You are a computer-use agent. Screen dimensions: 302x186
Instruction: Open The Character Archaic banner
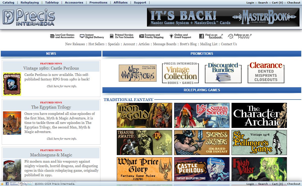coord(259,115)
